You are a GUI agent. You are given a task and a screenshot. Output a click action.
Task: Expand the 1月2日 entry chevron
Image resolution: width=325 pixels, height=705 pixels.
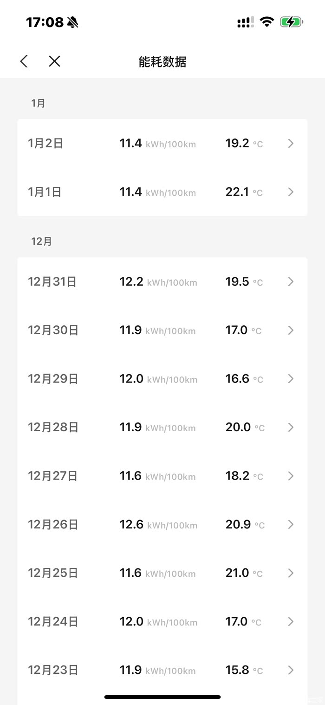pos(291,144)
